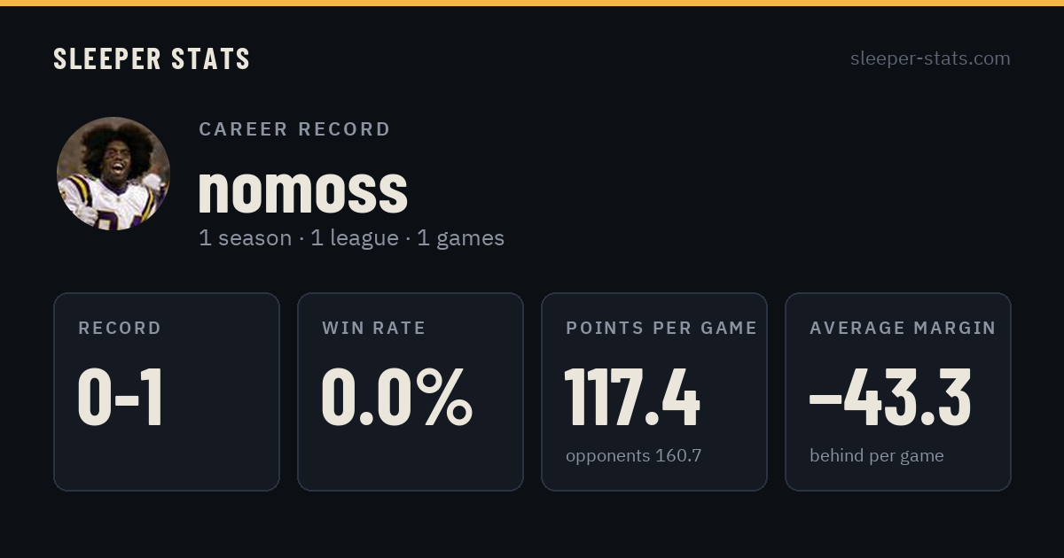The width and height of the screenshot is (1064, 558).
Task: Click the RECORD card label
Action: pyautogui.click(x=120, y=329)
